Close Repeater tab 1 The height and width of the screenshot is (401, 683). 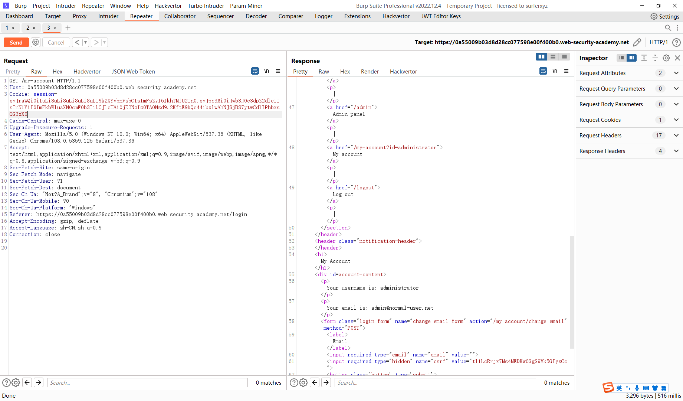point(13,28)
